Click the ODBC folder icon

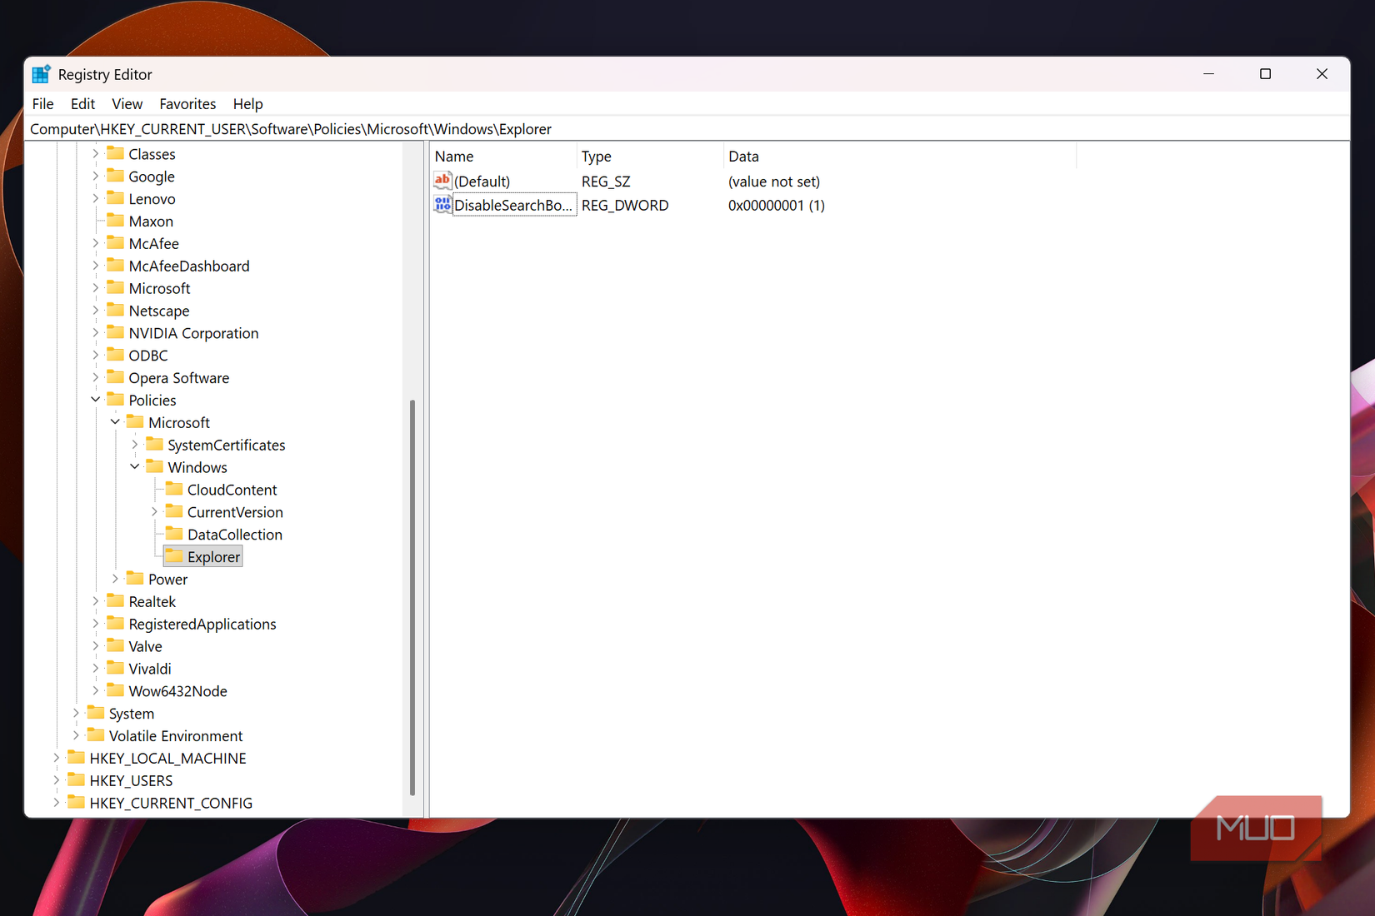(116, 355)
